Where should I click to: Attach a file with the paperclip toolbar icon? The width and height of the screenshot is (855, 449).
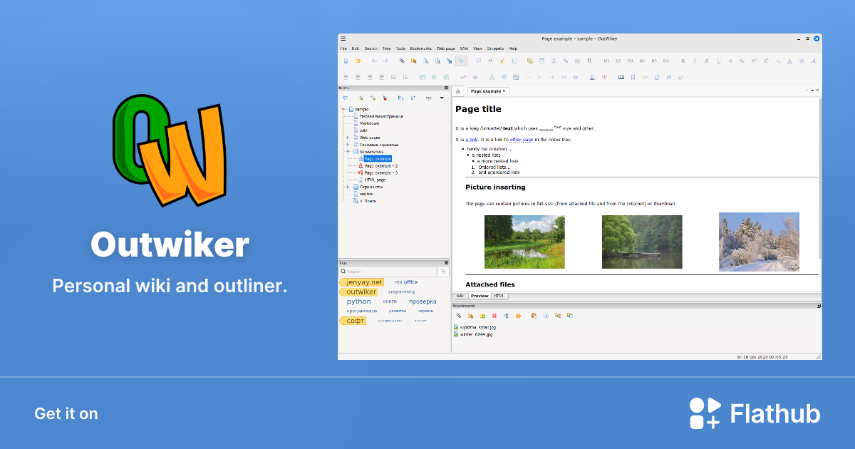[x=402, y=61]
